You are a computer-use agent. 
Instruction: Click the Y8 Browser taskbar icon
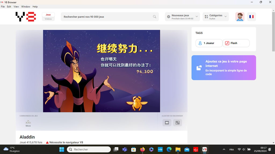coord(204,149)
